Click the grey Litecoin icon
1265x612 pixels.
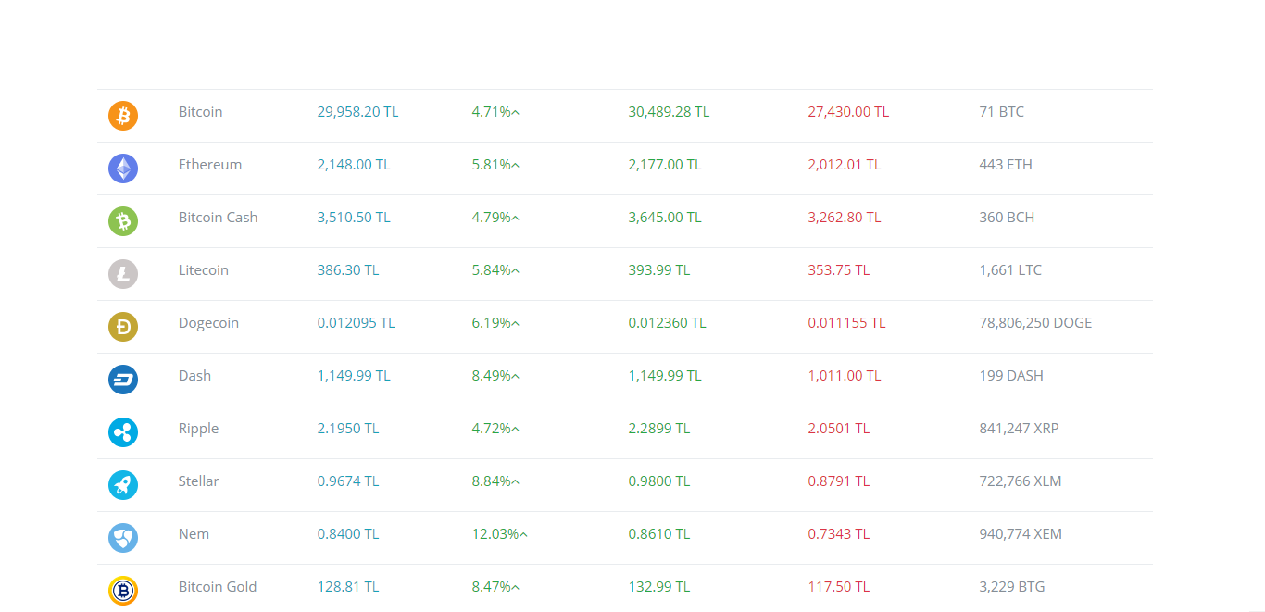coord(123,274)
